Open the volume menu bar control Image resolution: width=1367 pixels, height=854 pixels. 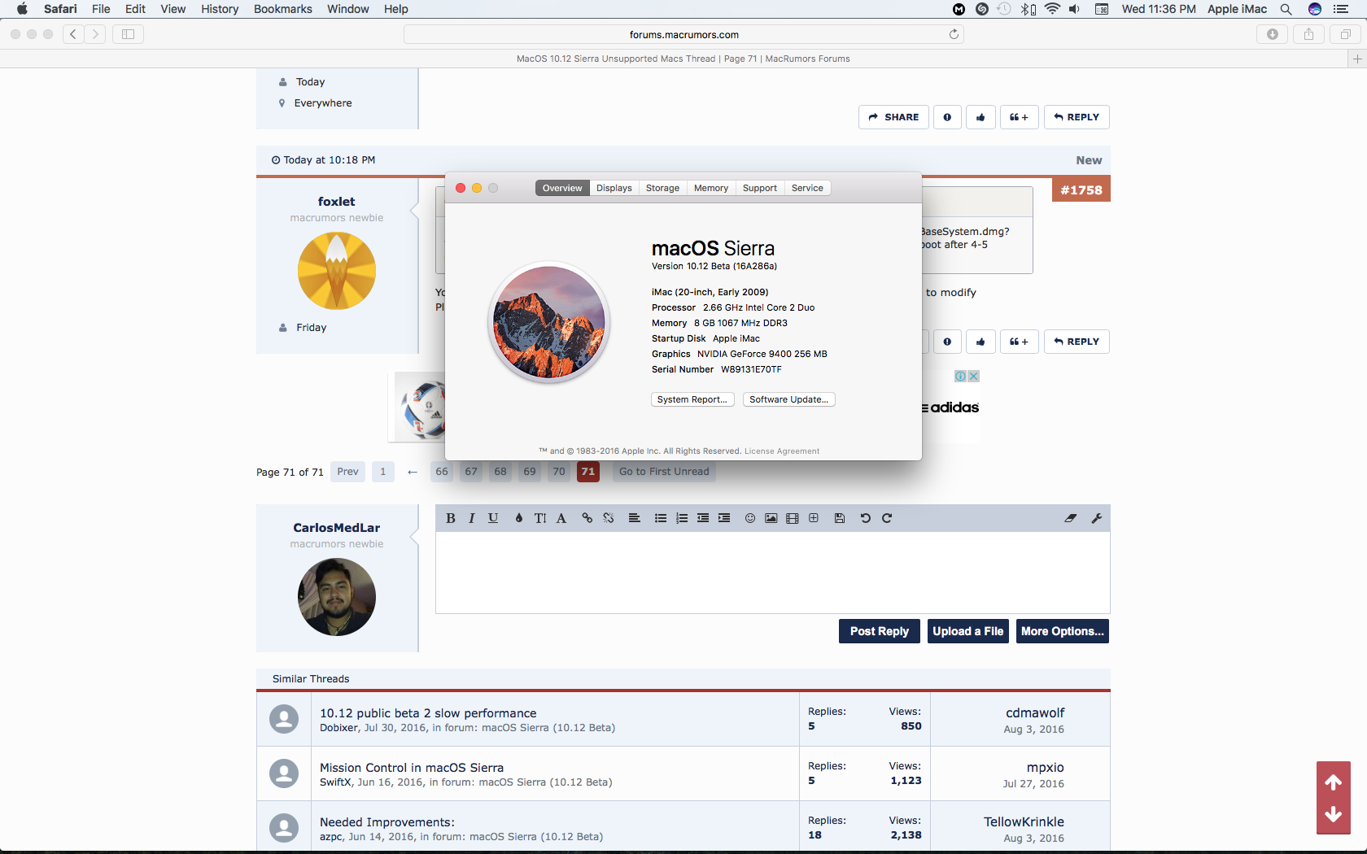coord(1074,9)
